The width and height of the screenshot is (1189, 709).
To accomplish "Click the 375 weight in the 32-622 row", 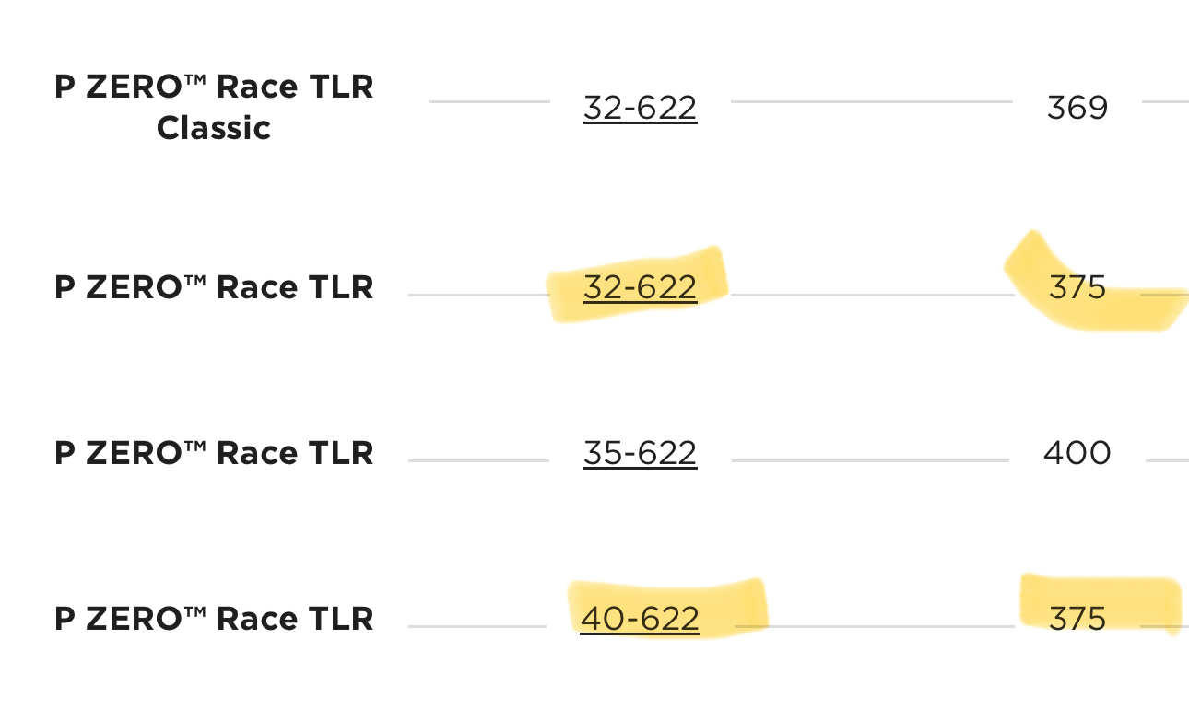I will click(1077, 287).
